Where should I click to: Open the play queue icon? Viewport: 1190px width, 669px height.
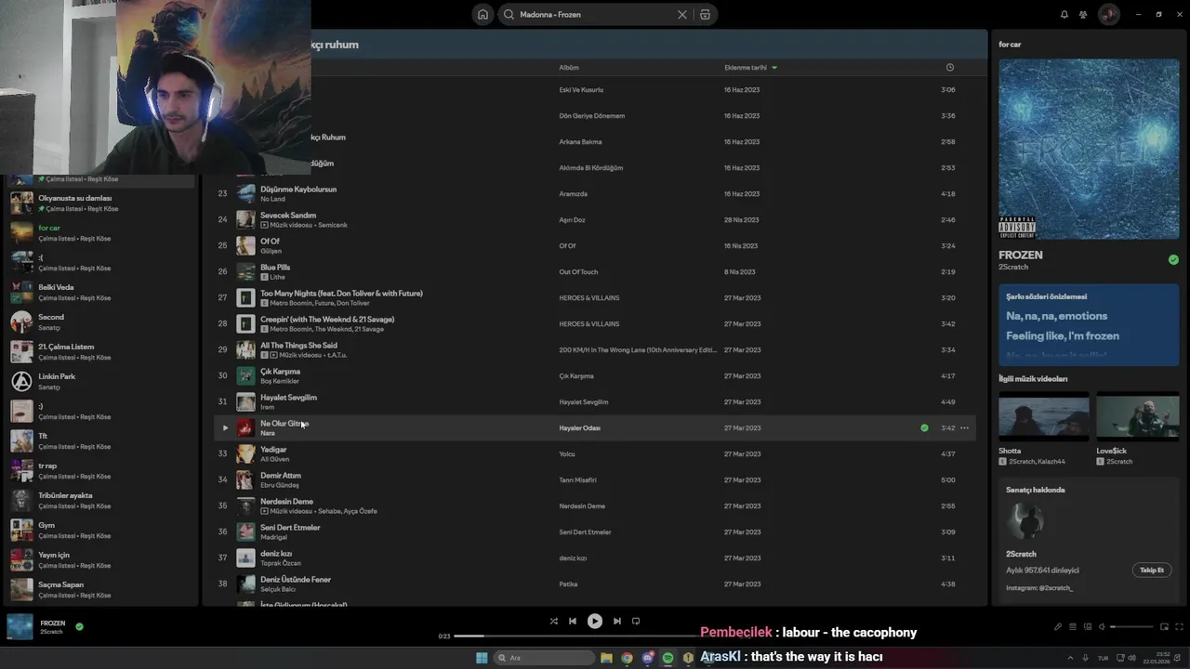[x=1072, y=626]
